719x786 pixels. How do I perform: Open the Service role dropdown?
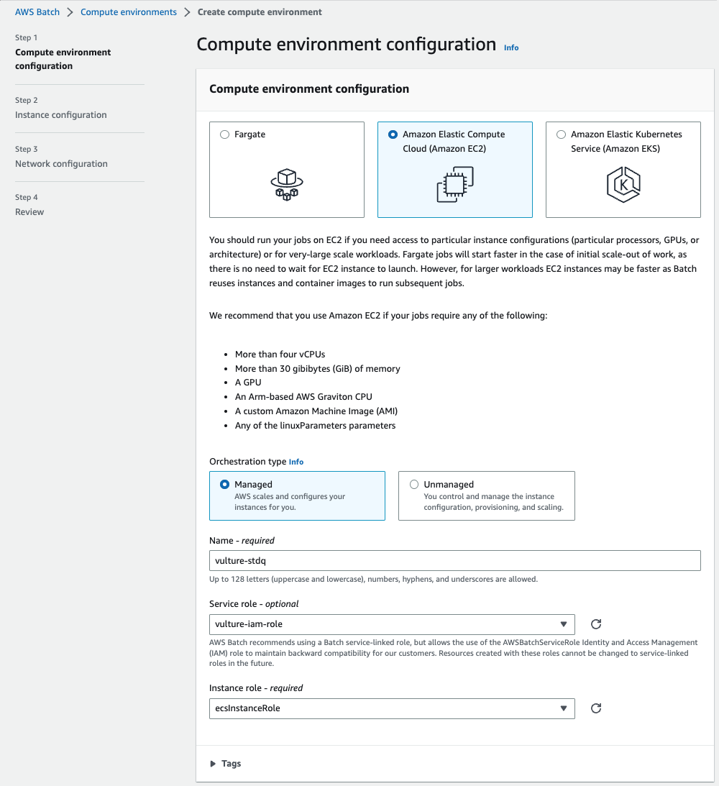tap(392, 624)
